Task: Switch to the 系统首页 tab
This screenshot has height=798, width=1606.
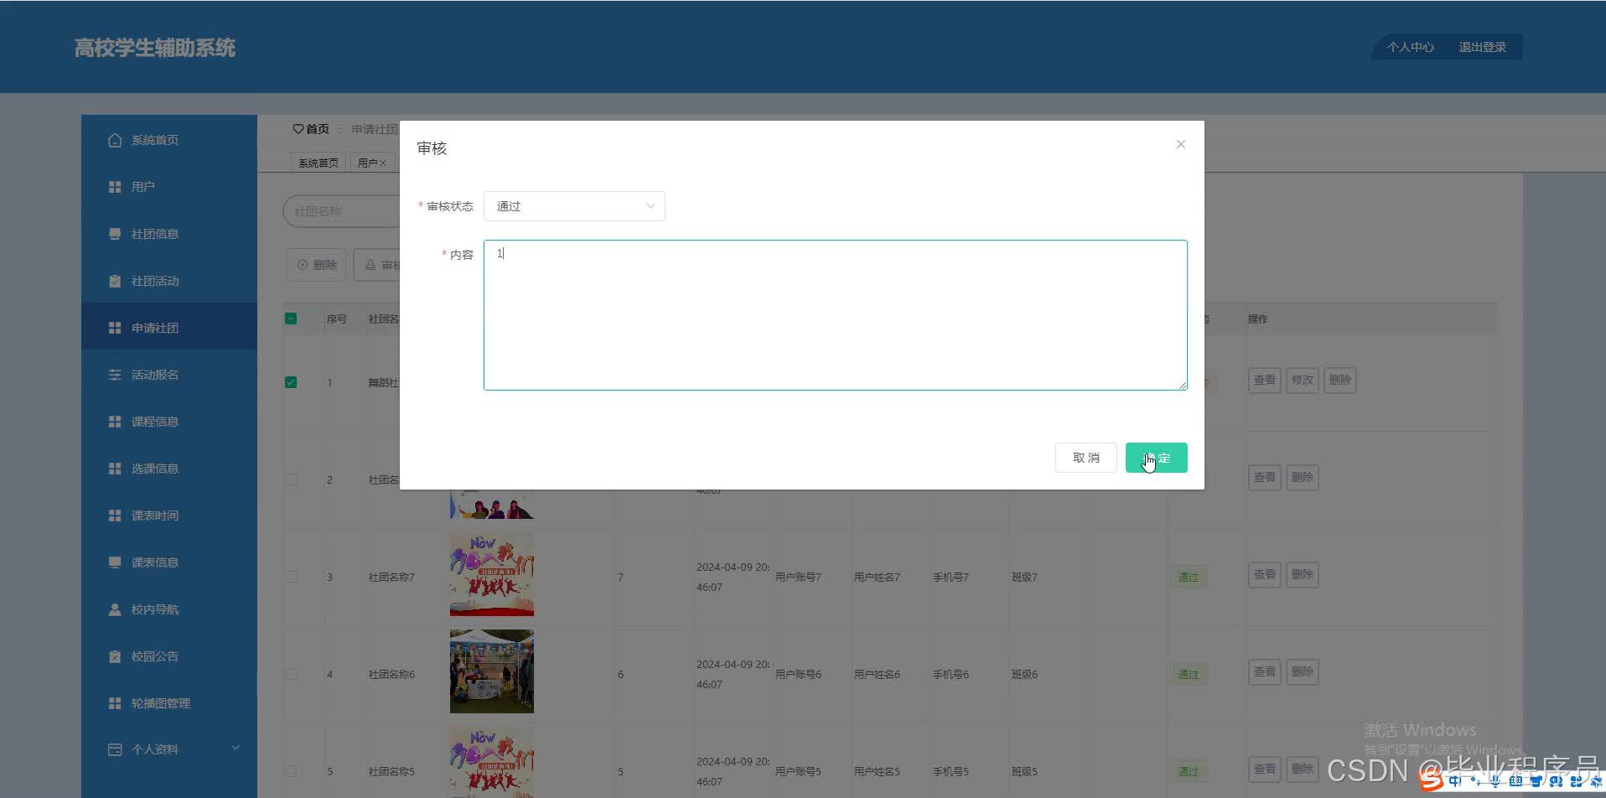Action: point(319,163)
